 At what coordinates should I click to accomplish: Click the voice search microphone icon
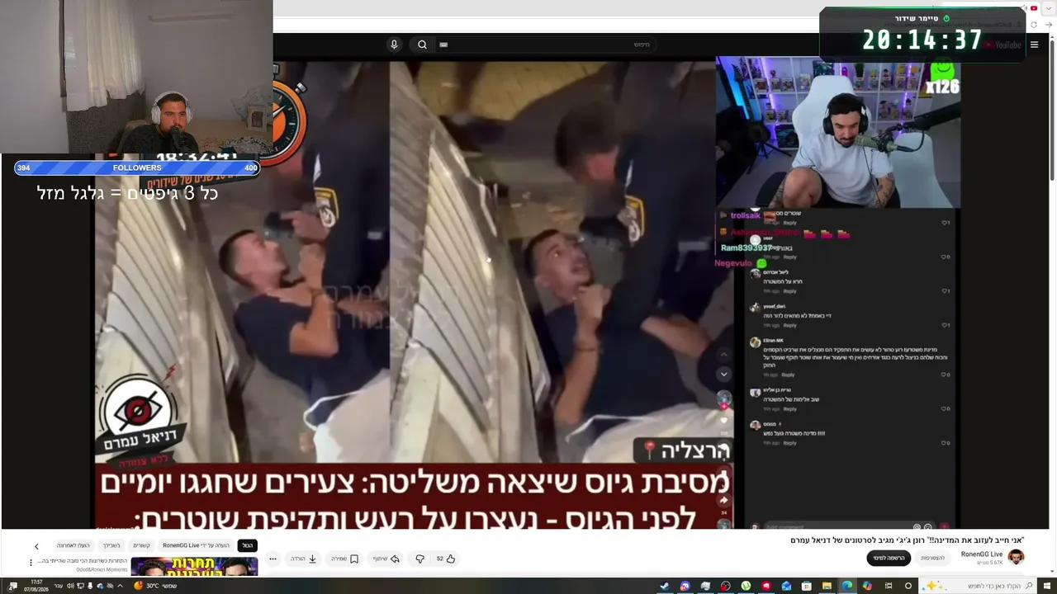(x=394, y=45)
